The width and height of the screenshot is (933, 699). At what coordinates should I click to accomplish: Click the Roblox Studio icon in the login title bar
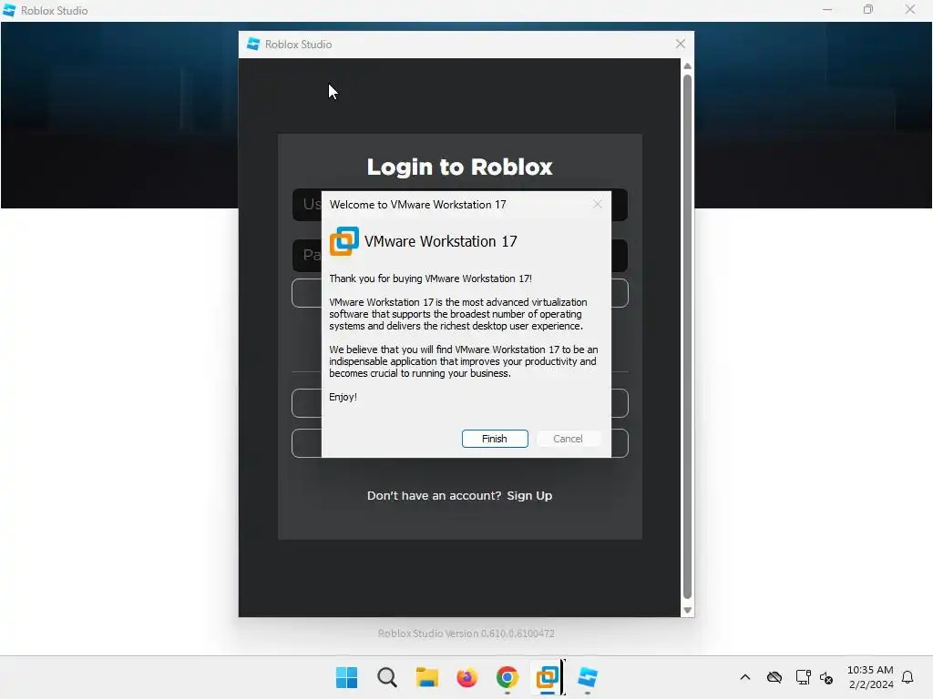point(253,44)
